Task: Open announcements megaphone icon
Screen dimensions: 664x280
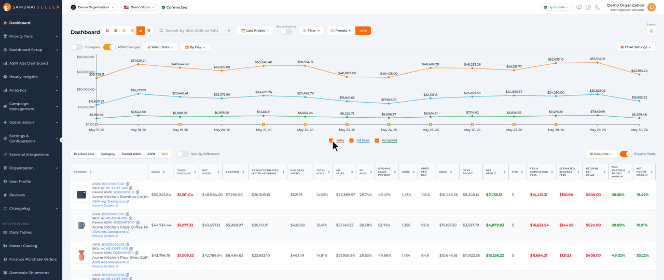Action: [579, 7]
